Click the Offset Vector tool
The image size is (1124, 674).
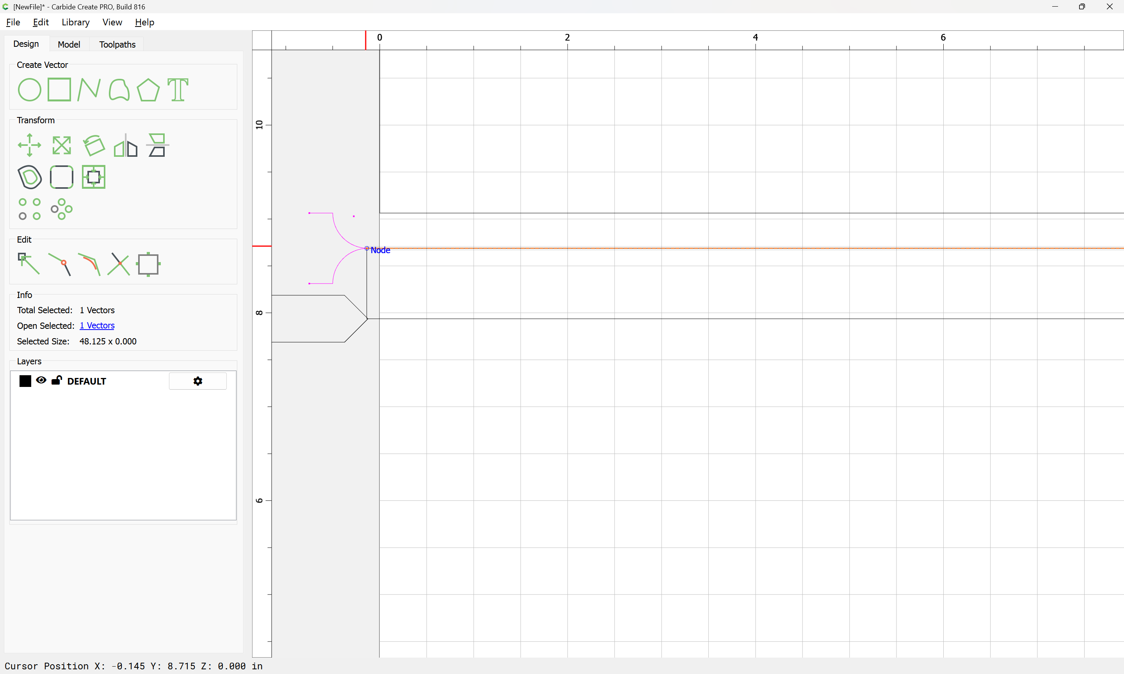(x=30, y=177)
